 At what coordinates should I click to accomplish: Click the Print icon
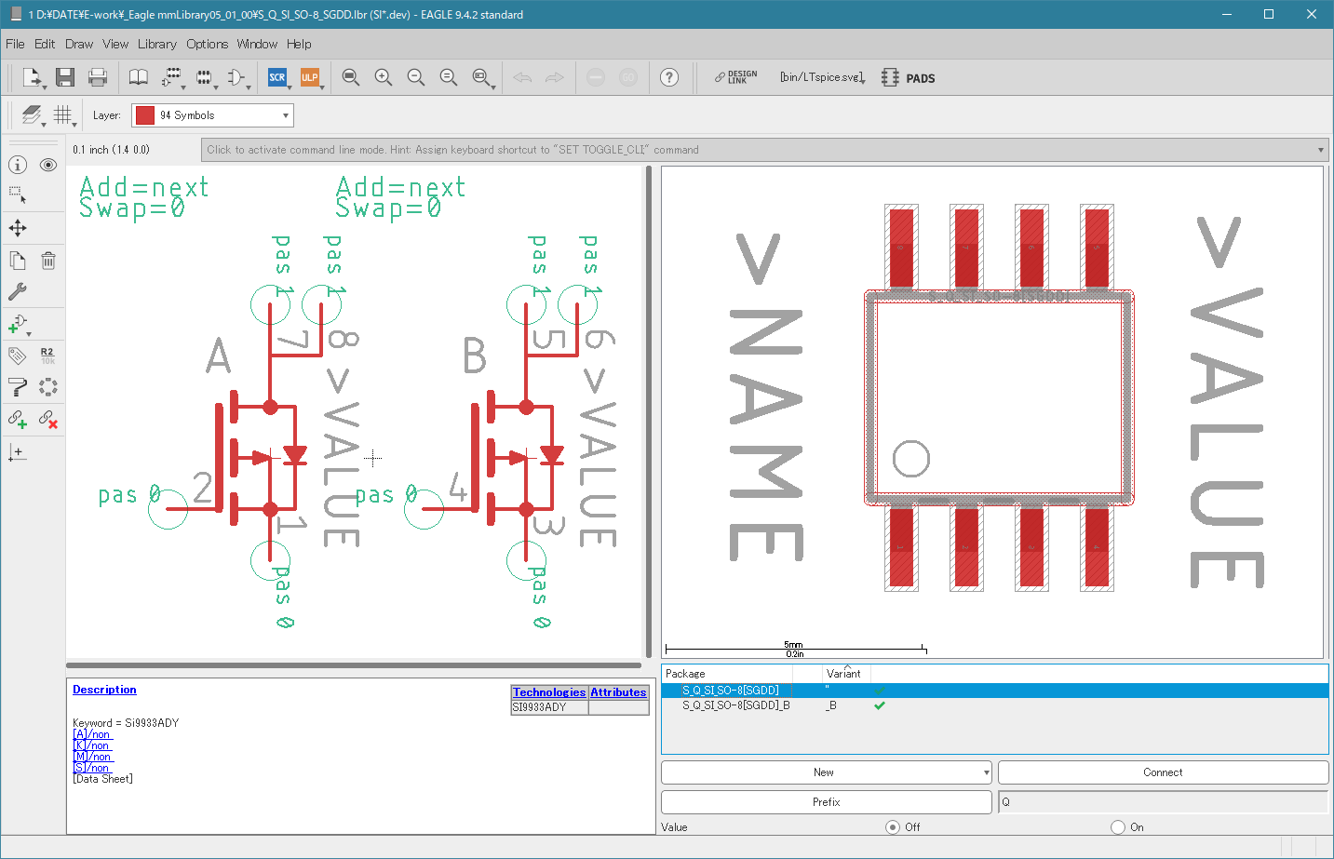(x=97, y=77)
